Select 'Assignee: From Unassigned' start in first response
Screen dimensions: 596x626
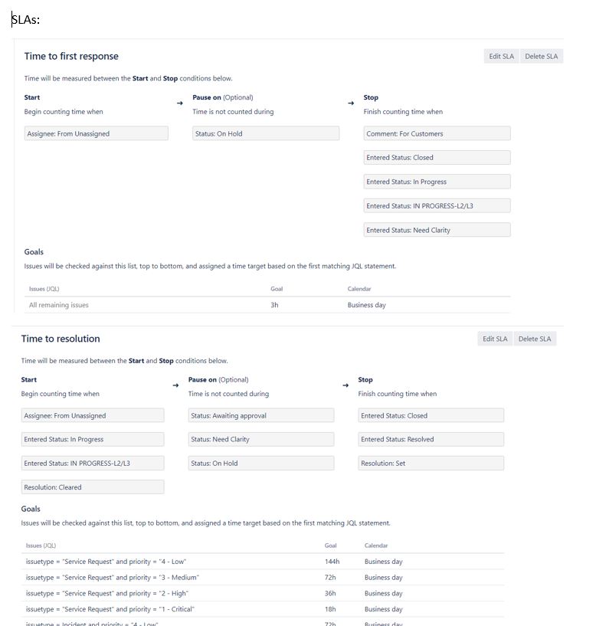pos(97,133)
